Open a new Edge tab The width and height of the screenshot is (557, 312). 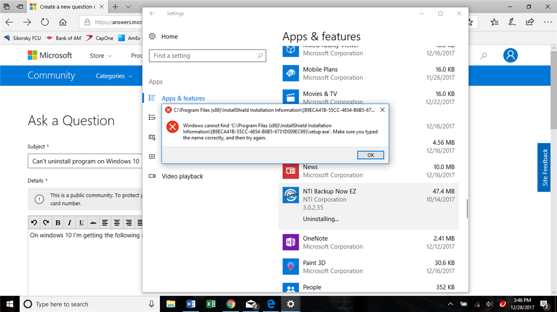115,7
